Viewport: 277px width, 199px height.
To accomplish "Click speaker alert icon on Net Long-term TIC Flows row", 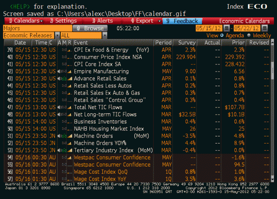I will [59, 115].
